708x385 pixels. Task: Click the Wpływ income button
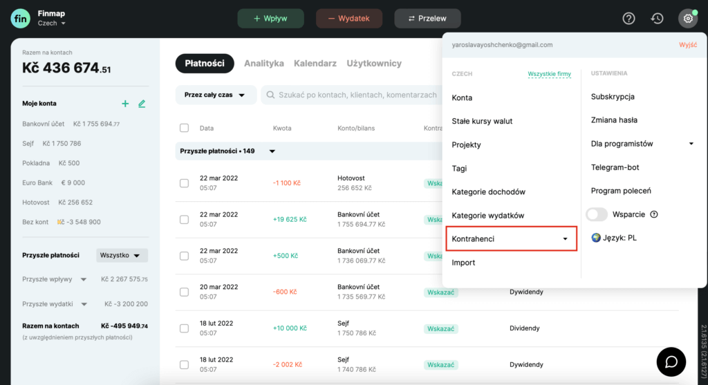pos(270,19)
